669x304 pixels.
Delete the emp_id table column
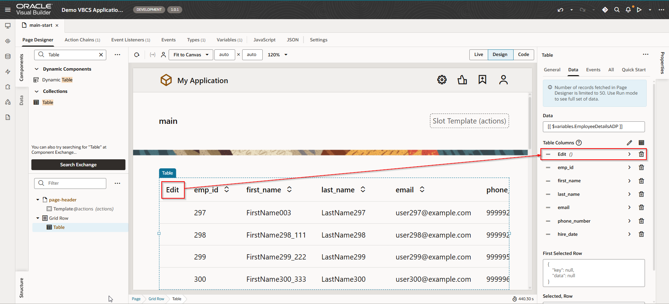point(641,167)
